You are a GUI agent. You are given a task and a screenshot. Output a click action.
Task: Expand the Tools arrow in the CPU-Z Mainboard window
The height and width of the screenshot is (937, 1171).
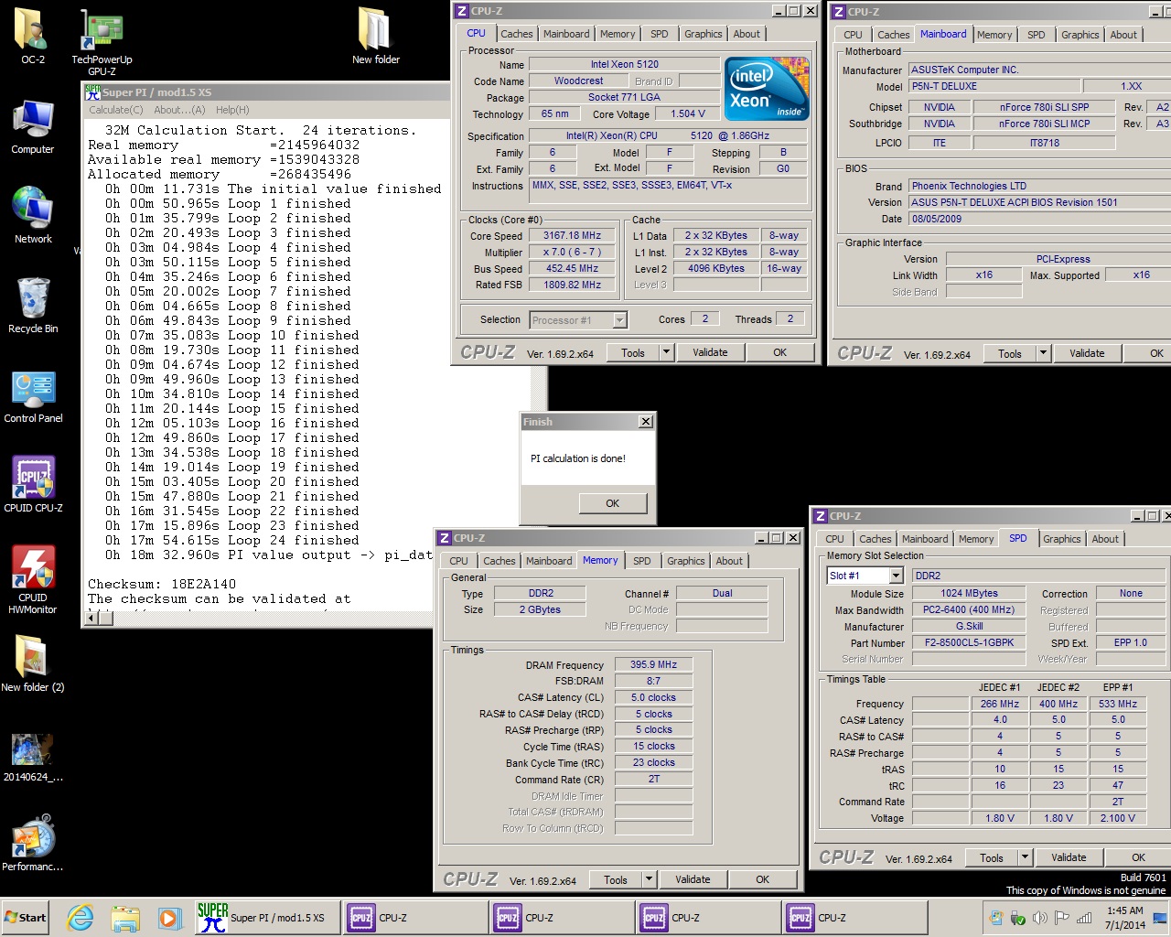point(1043,353)
